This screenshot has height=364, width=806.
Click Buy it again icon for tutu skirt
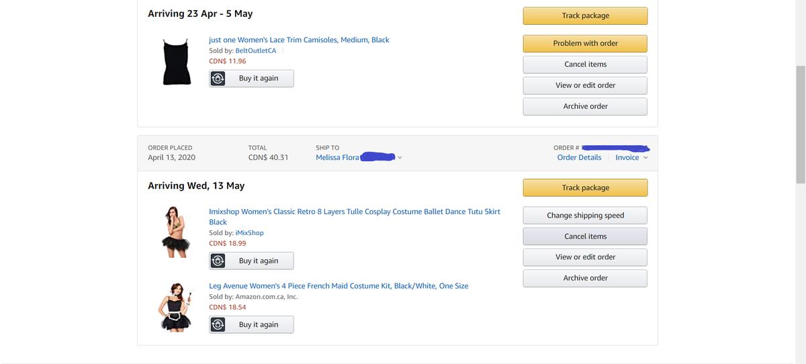tap(218, 261)
